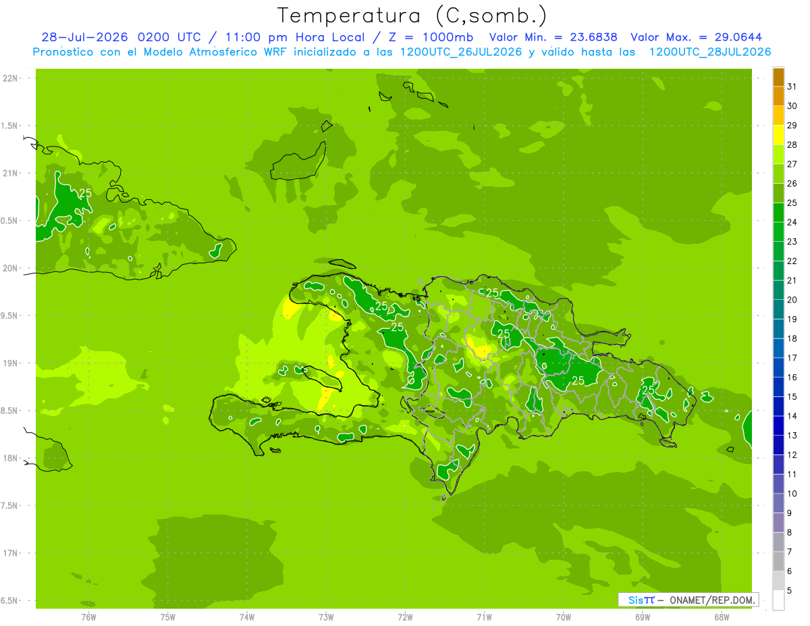Click the blue color bar segment between 16 and 17
This screenshot has width=810, height=626.
[x=778, y=368]
